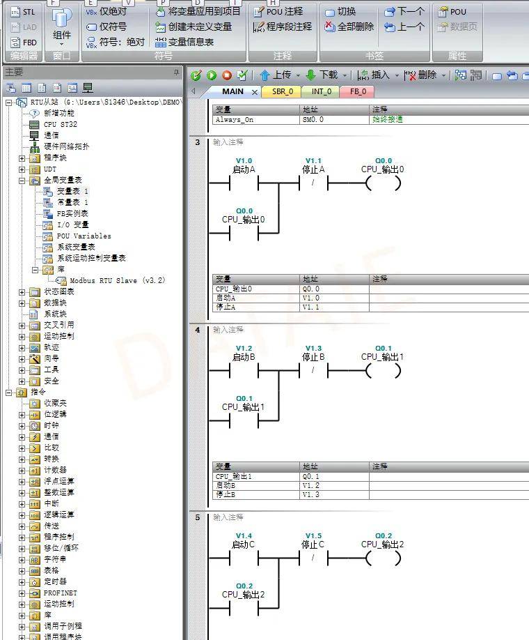Collapse the 全局变量表 node
The height and width of the screenshot is (640, 529).
tap(22, 181)
